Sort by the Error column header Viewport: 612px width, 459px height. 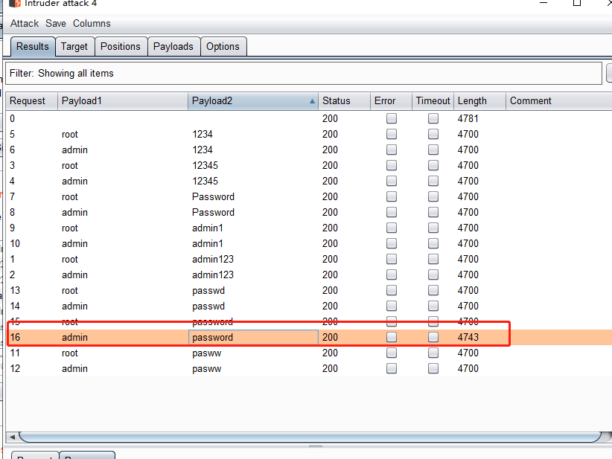391,101
